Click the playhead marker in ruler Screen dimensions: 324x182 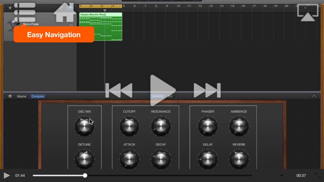click(x=105, y=10)
